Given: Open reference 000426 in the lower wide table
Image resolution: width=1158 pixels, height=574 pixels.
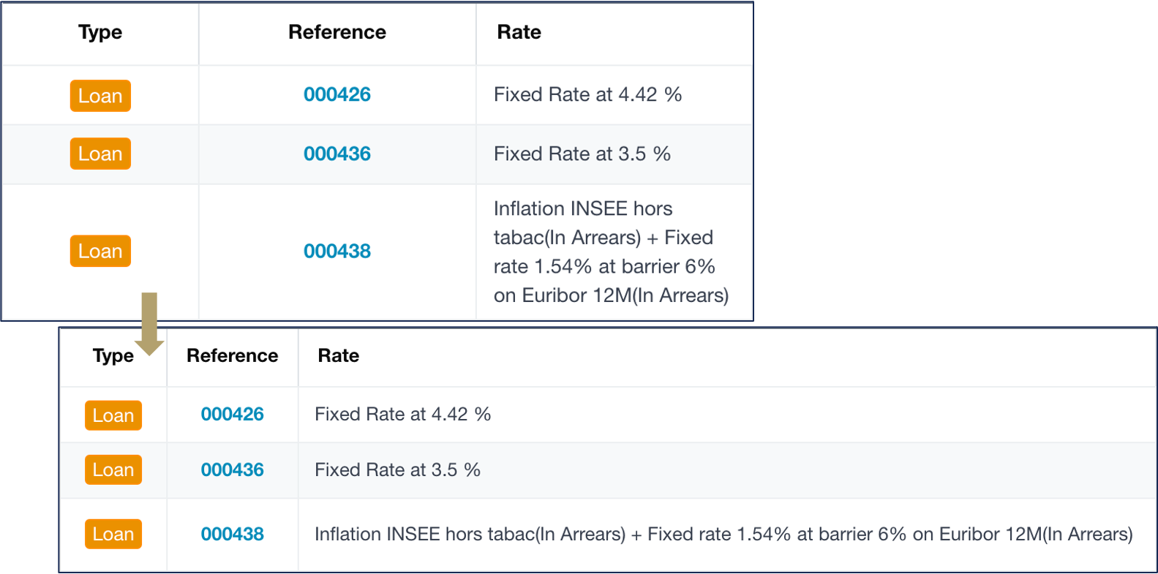Looking at the screenshot, I should 233,414.
